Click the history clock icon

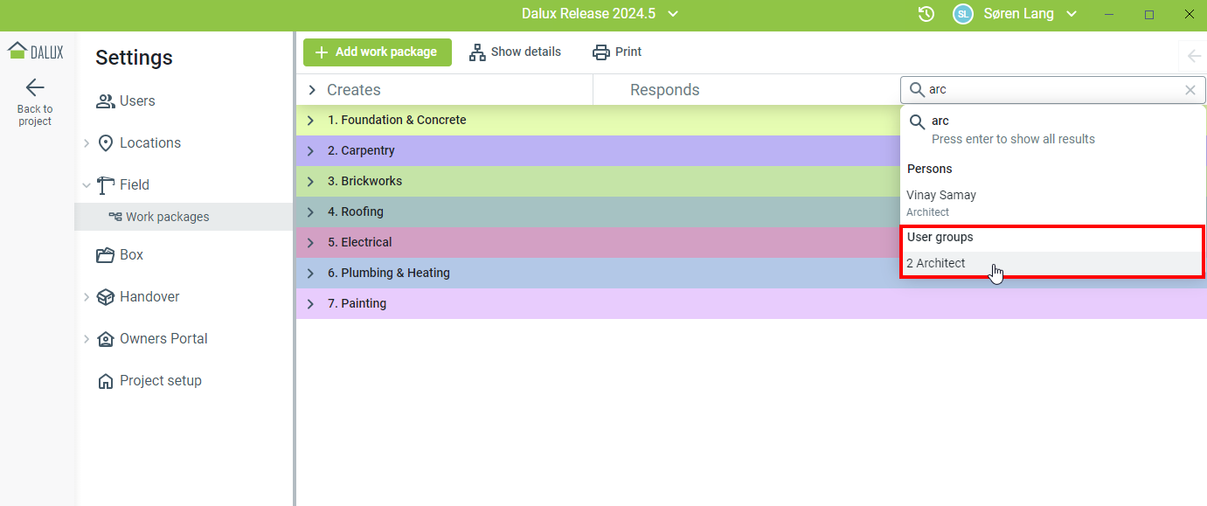coord(926,14)
